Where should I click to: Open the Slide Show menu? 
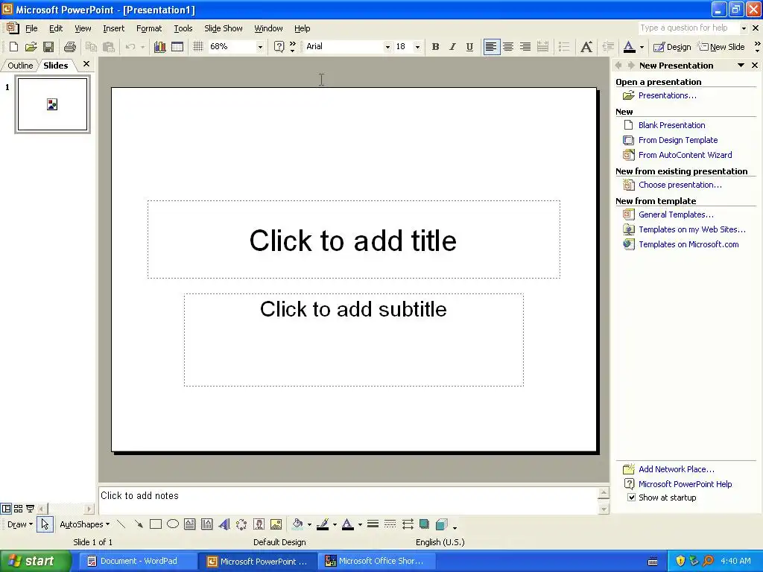click(x=224, y=28)
